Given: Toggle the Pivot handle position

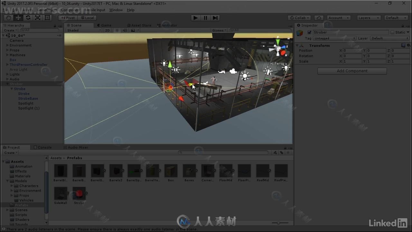Looking at the screenshot, I should (x=68, y=18).
